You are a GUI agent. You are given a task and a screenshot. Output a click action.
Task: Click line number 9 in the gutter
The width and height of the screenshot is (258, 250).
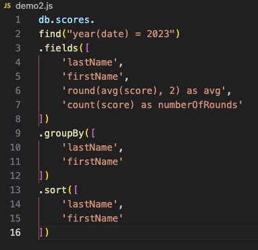tap(18, 133)
